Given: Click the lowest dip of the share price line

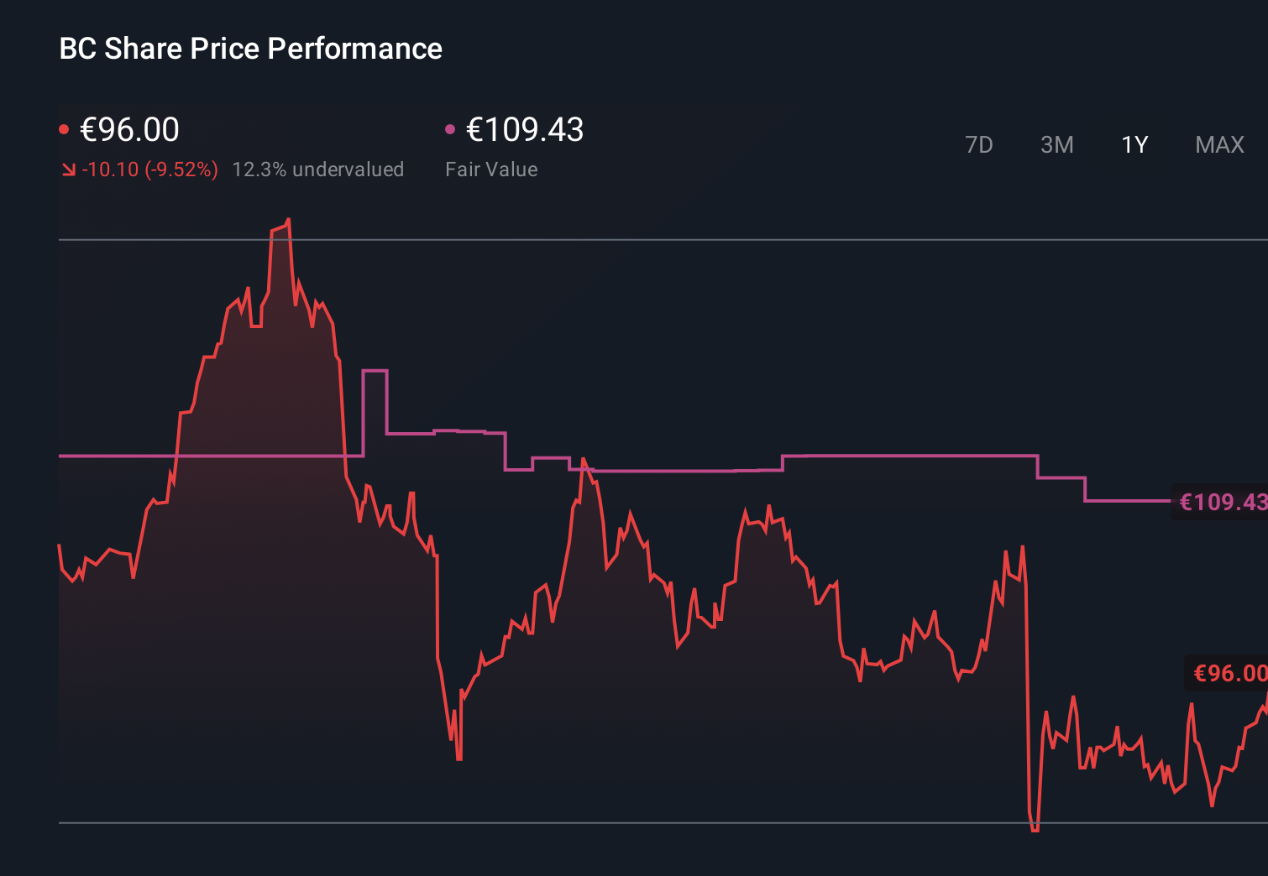Looking at the screenshot, I should 1034,829.
